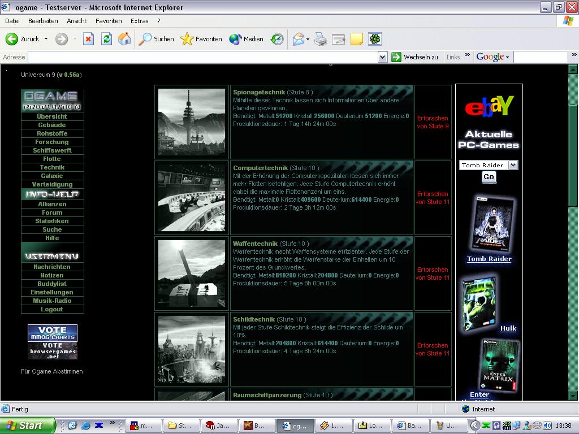Open mail envelope toolbar icon

(x=299, y=39)
